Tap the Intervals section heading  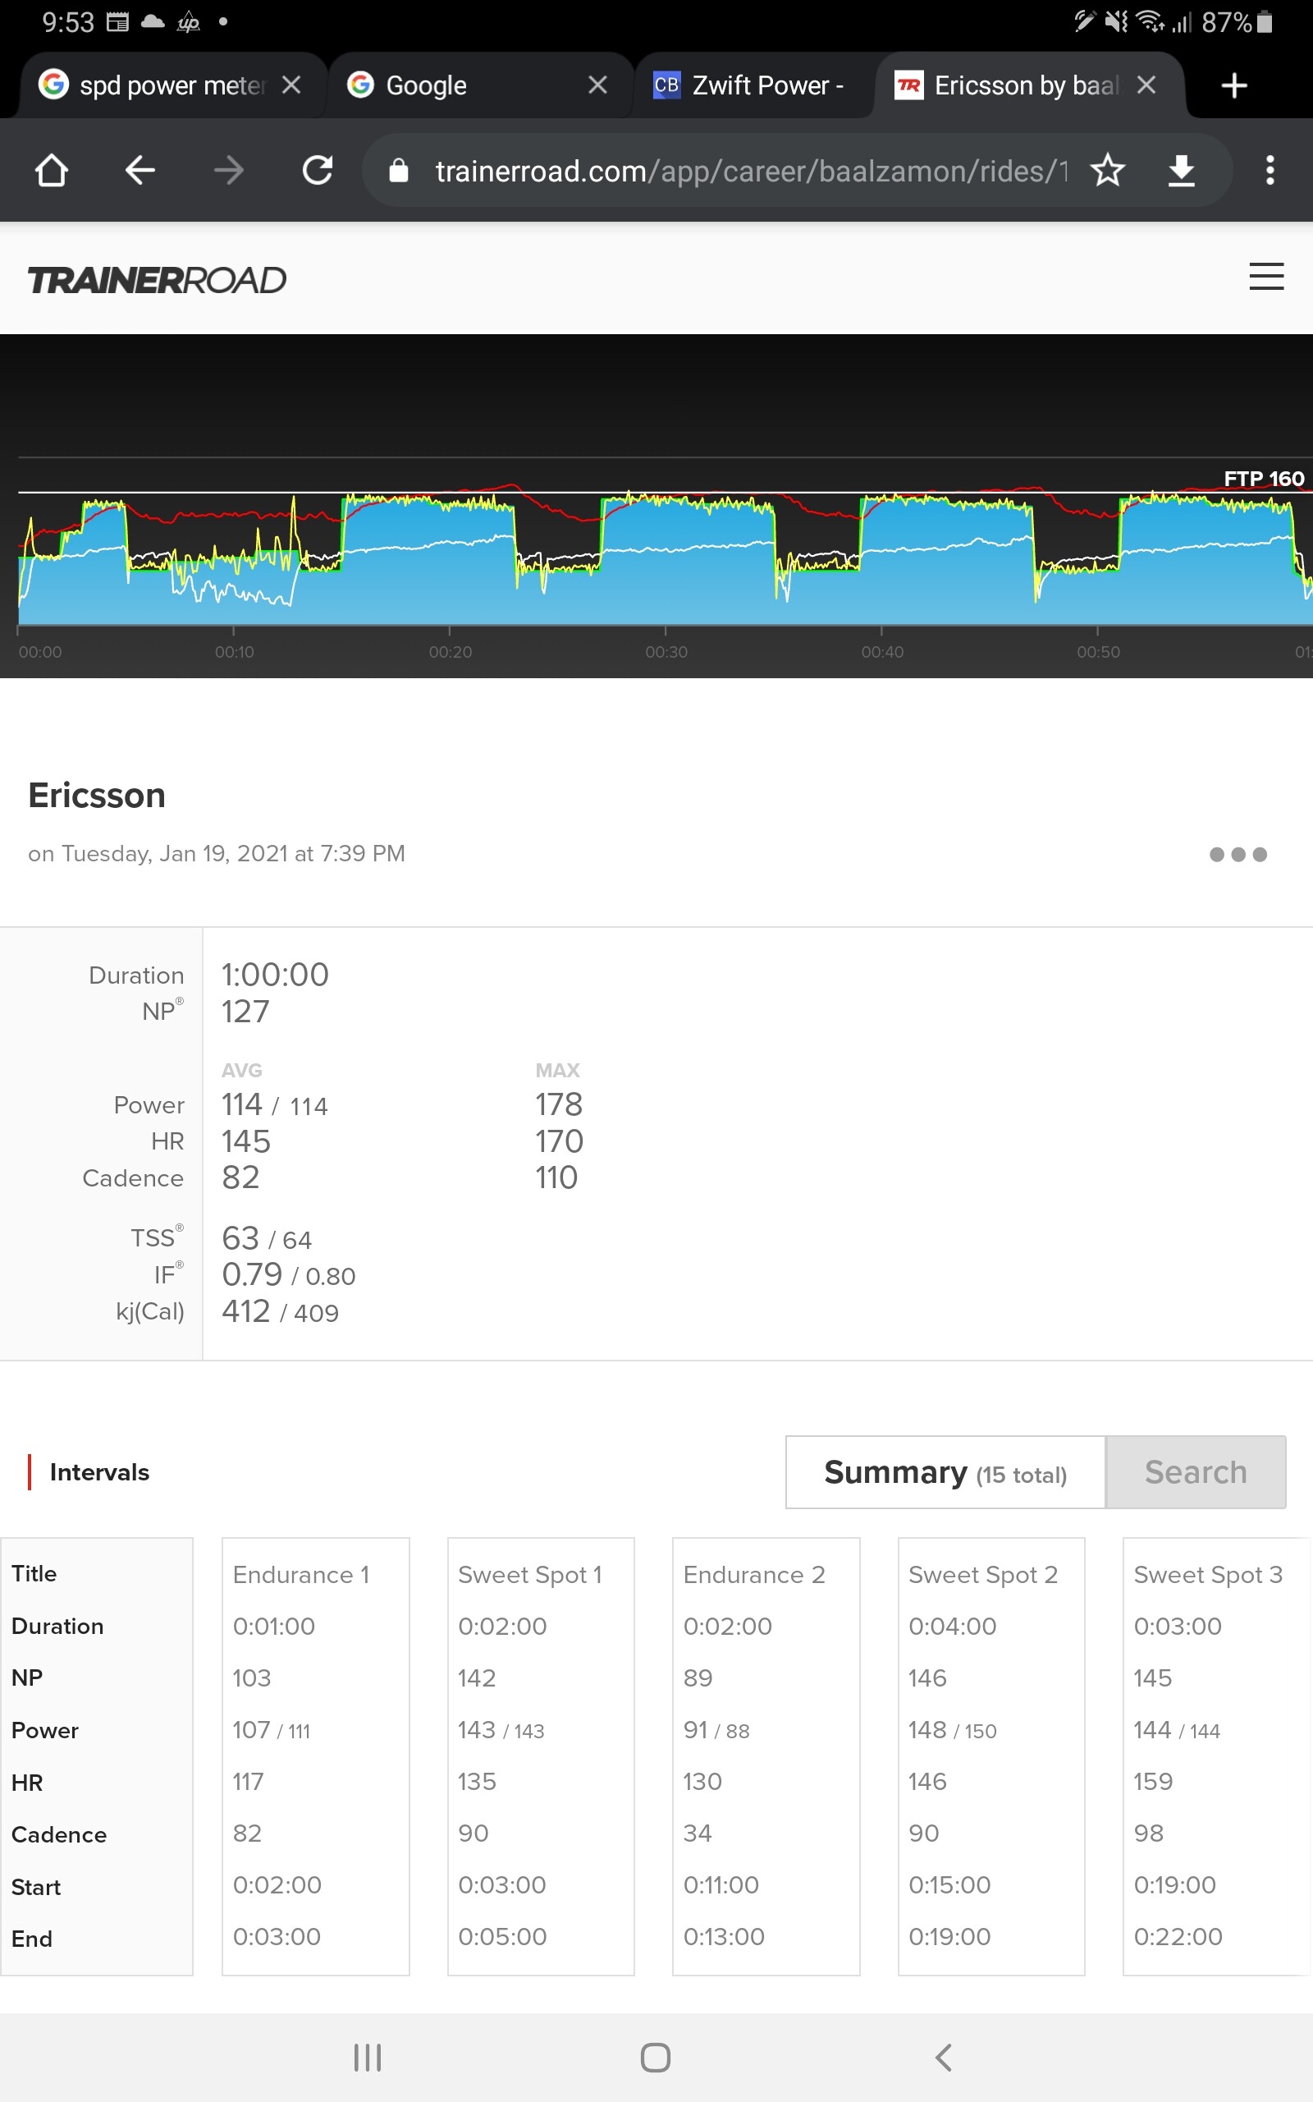100,1472
